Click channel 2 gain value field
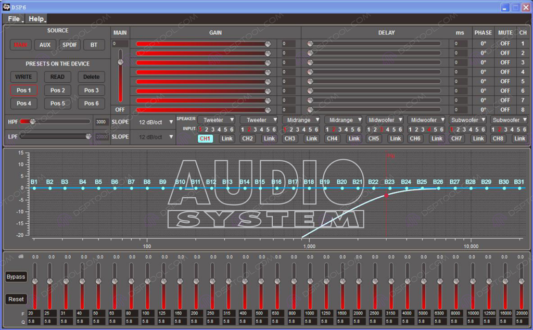Viewport: 533px width, 330px height. tap(288, 53)
